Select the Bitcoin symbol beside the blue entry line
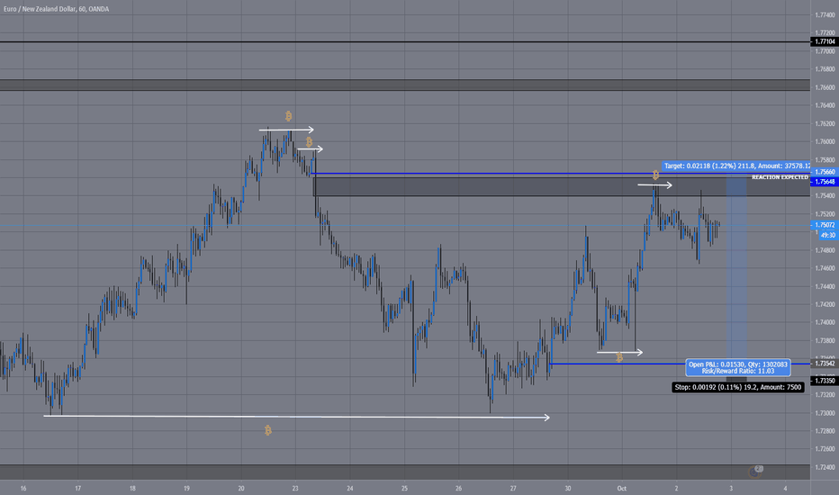This screenshot has height=495, width=839. [x=619, y=357]
